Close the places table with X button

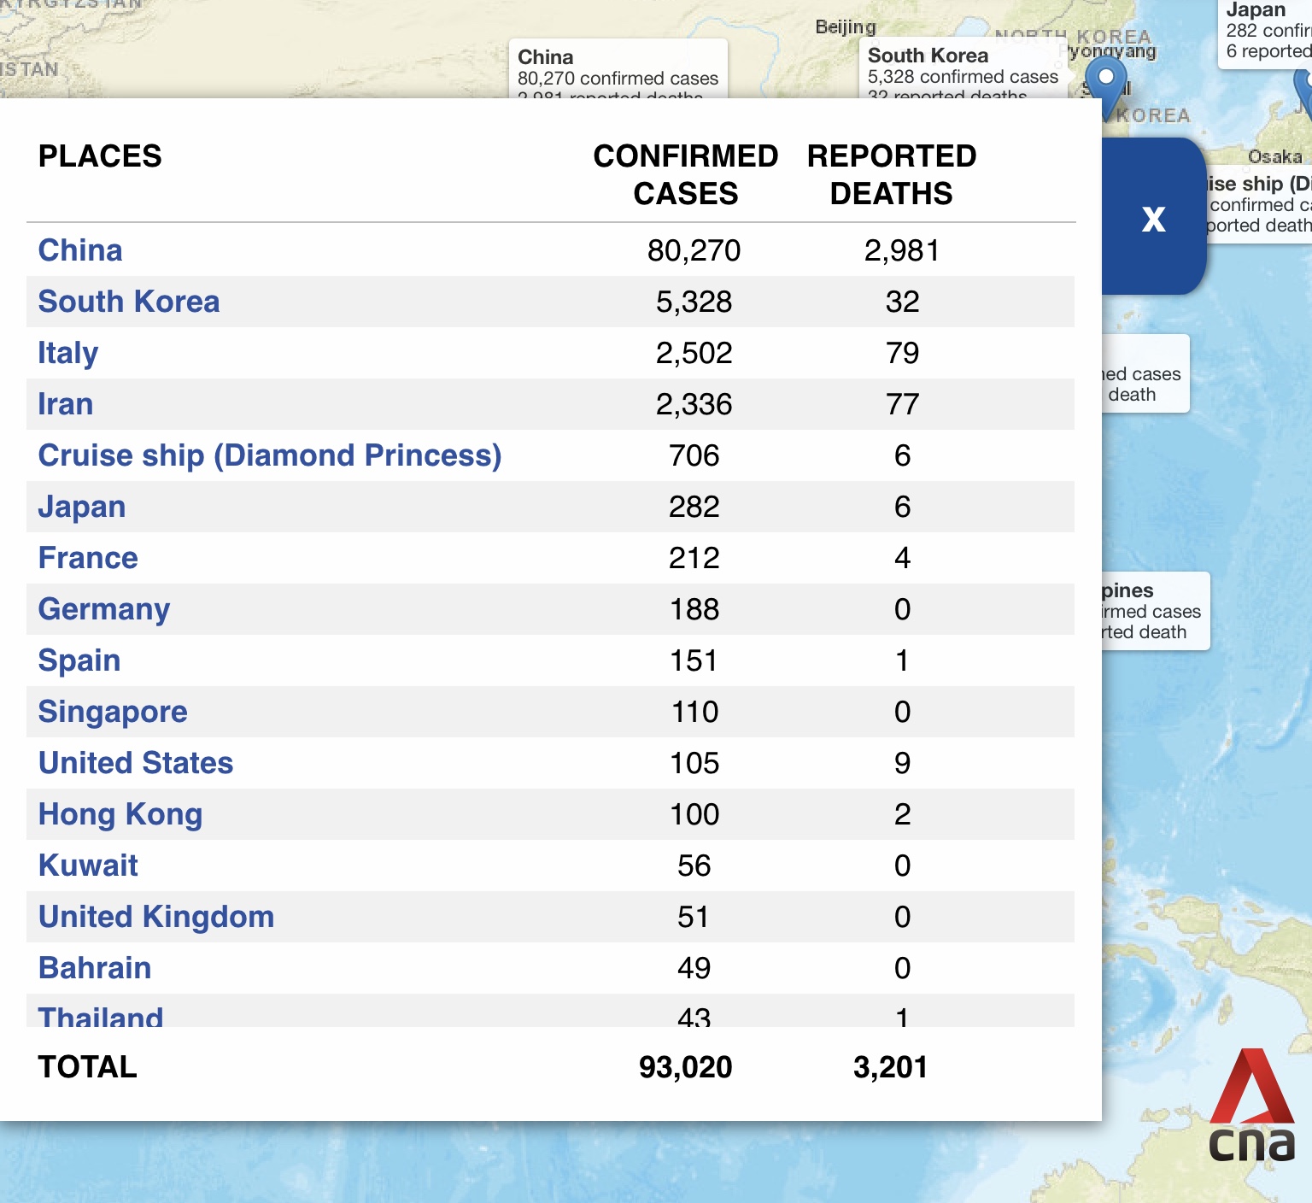click(1153, 219)
